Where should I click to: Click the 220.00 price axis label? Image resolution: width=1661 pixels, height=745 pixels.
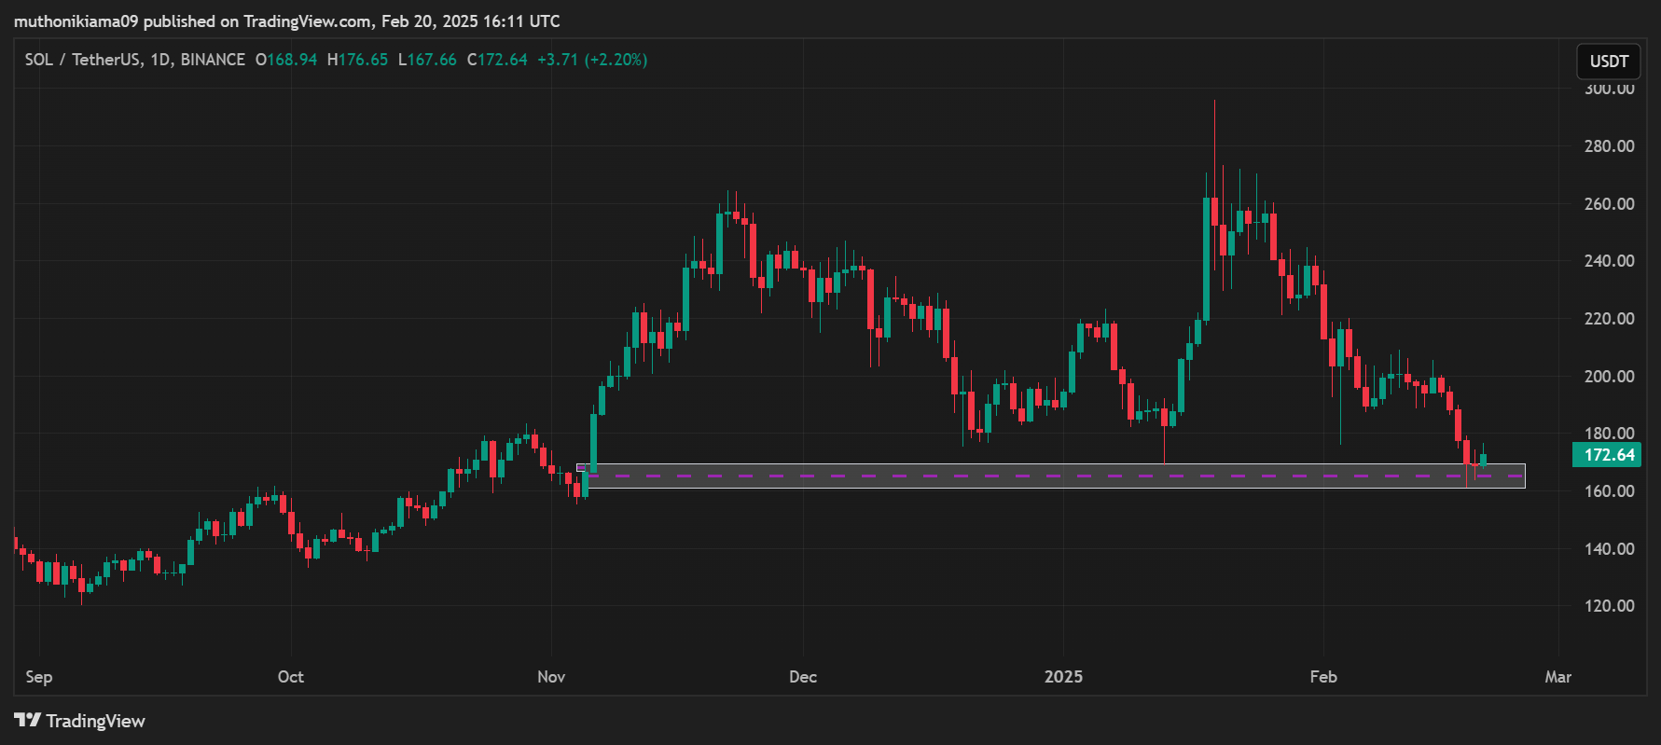pyautogui.click(x=1609, y=319)
